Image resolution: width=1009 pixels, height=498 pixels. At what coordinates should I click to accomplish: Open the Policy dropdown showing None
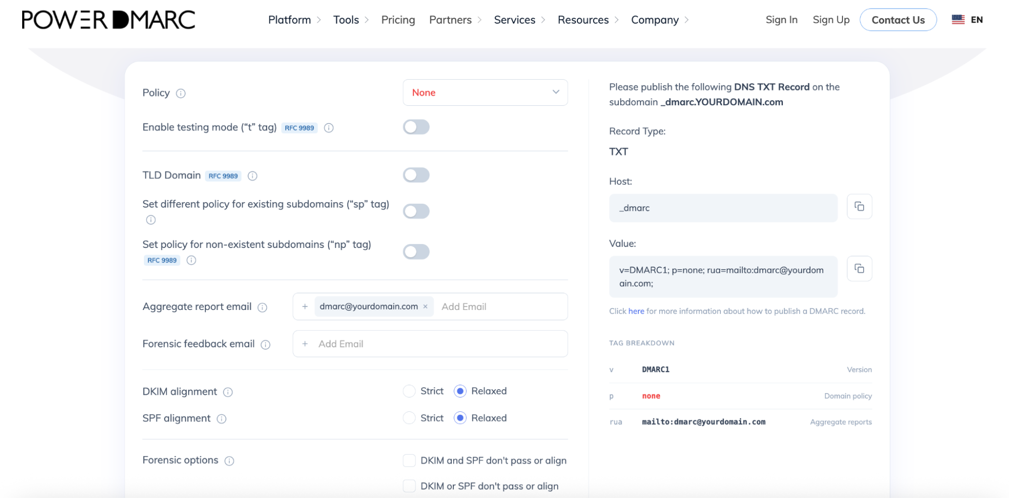(485, 92)
